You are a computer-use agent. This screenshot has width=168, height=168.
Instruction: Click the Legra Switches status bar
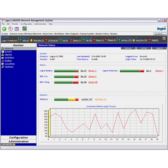pyautogui.click(x=132, y=71)
